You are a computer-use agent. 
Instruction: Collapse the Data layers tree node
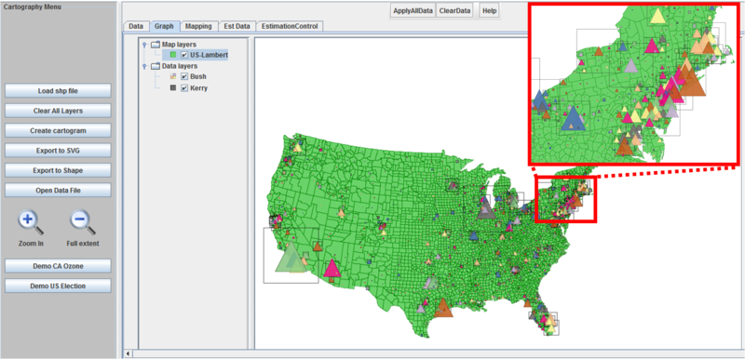(144, 66)
